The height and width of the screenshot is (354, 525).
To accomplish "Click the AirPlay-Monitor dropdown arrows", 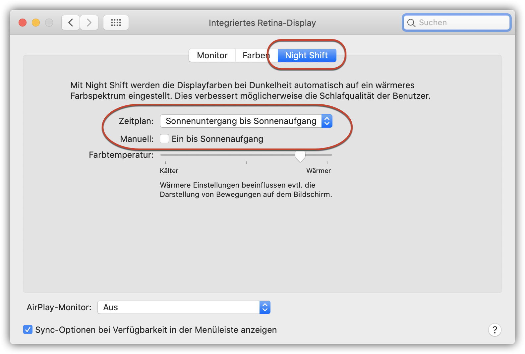I will click(x=265, y=307).
